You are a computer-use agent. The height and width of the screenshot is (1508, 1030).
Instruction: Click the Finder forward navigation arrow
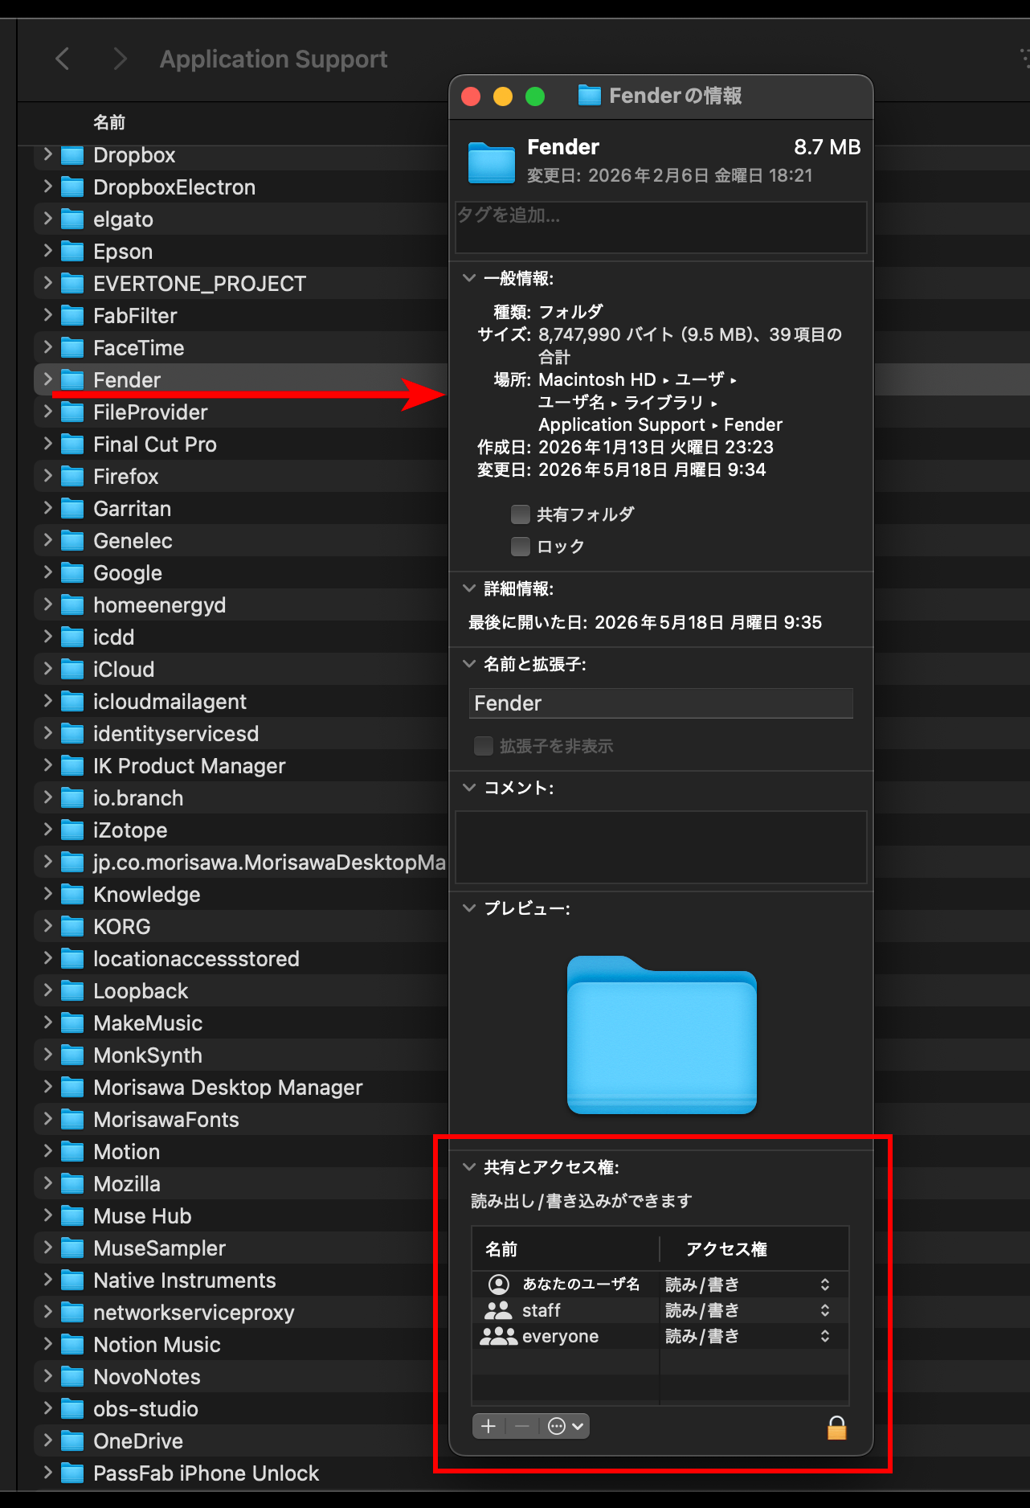point(120,59)
